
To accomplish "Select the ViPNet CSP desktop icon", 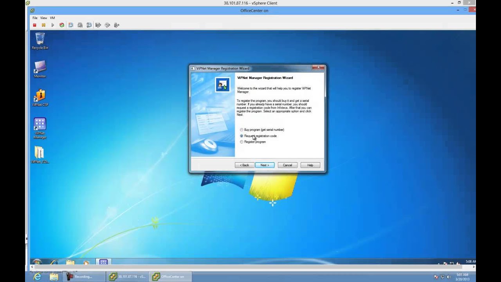I will (x=40, y=98).
